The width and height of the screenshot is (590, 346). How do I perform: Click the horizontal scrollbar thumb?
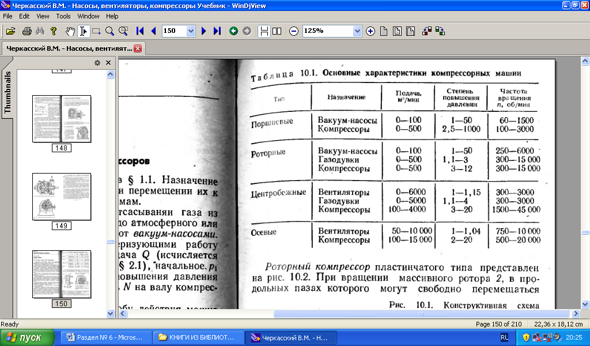tap(421, 313)
